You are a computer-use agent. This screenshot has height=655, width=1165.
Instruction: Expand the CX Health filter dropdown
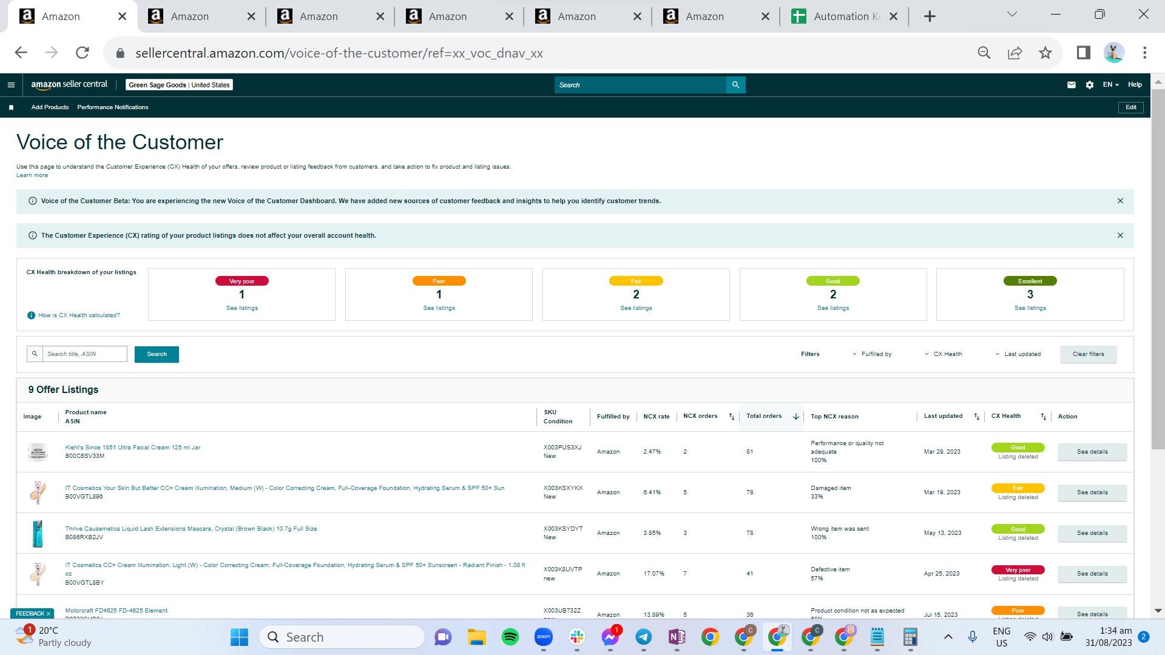944,354
